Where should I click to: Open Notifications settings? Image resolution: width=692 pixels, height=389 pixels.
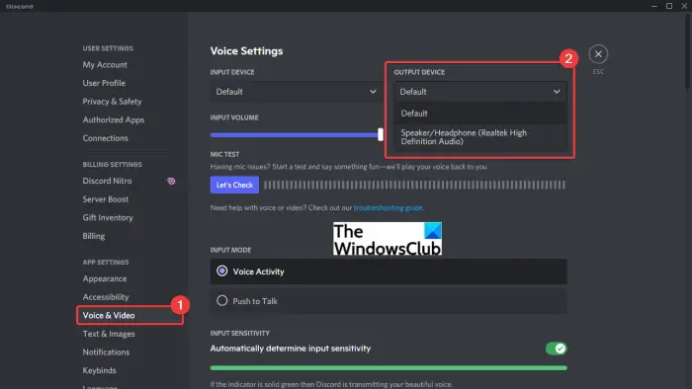[107, 352]
